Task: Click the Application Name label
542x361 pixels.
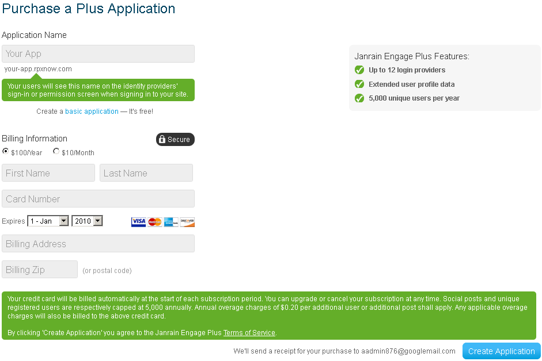Action: point(34,35)
